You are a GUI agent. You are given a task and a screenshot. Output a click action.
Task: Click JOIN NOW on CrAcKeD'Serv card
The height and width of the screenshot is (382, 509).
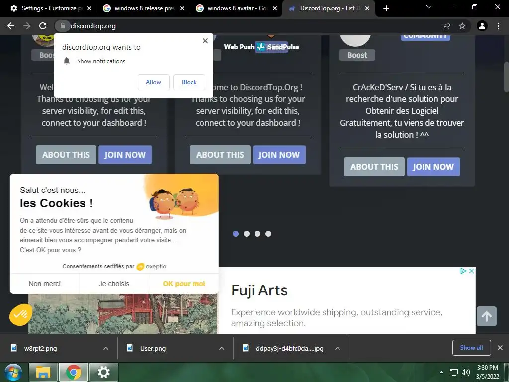coord(433,167)
